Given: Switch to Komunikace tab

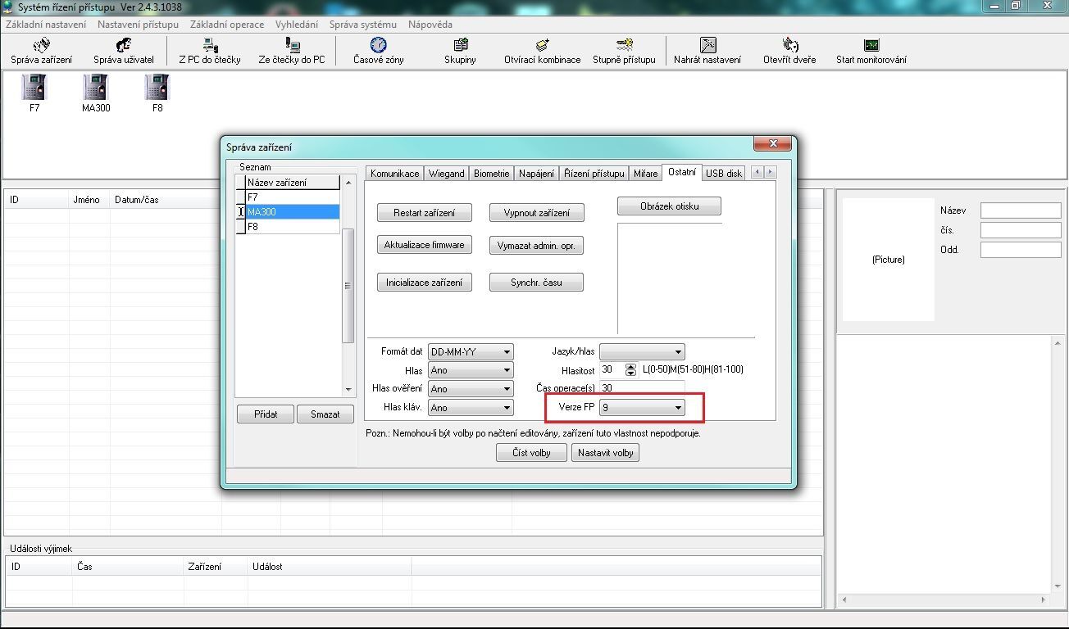Looking at the screenshot, I should (x=394, y=174).
